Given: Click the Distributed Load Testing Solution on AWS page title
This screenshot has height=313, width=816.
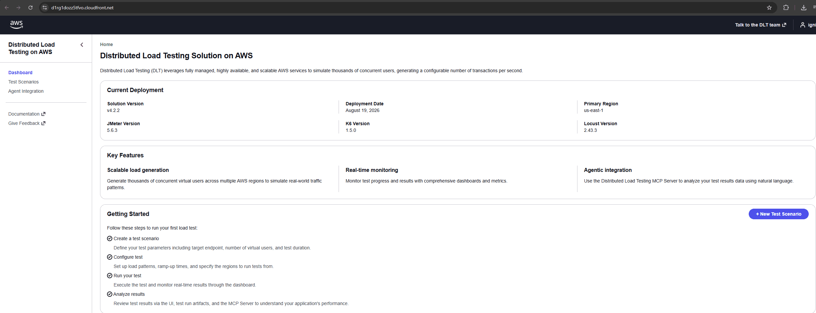Looking at the screenshot, I should tap(176, 56).
